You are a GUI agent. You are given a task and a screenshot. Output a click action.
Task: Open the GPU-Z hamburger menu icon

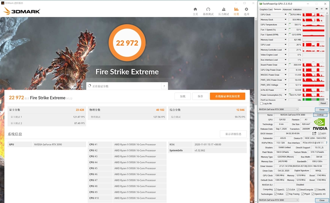(x=326, y=9)
